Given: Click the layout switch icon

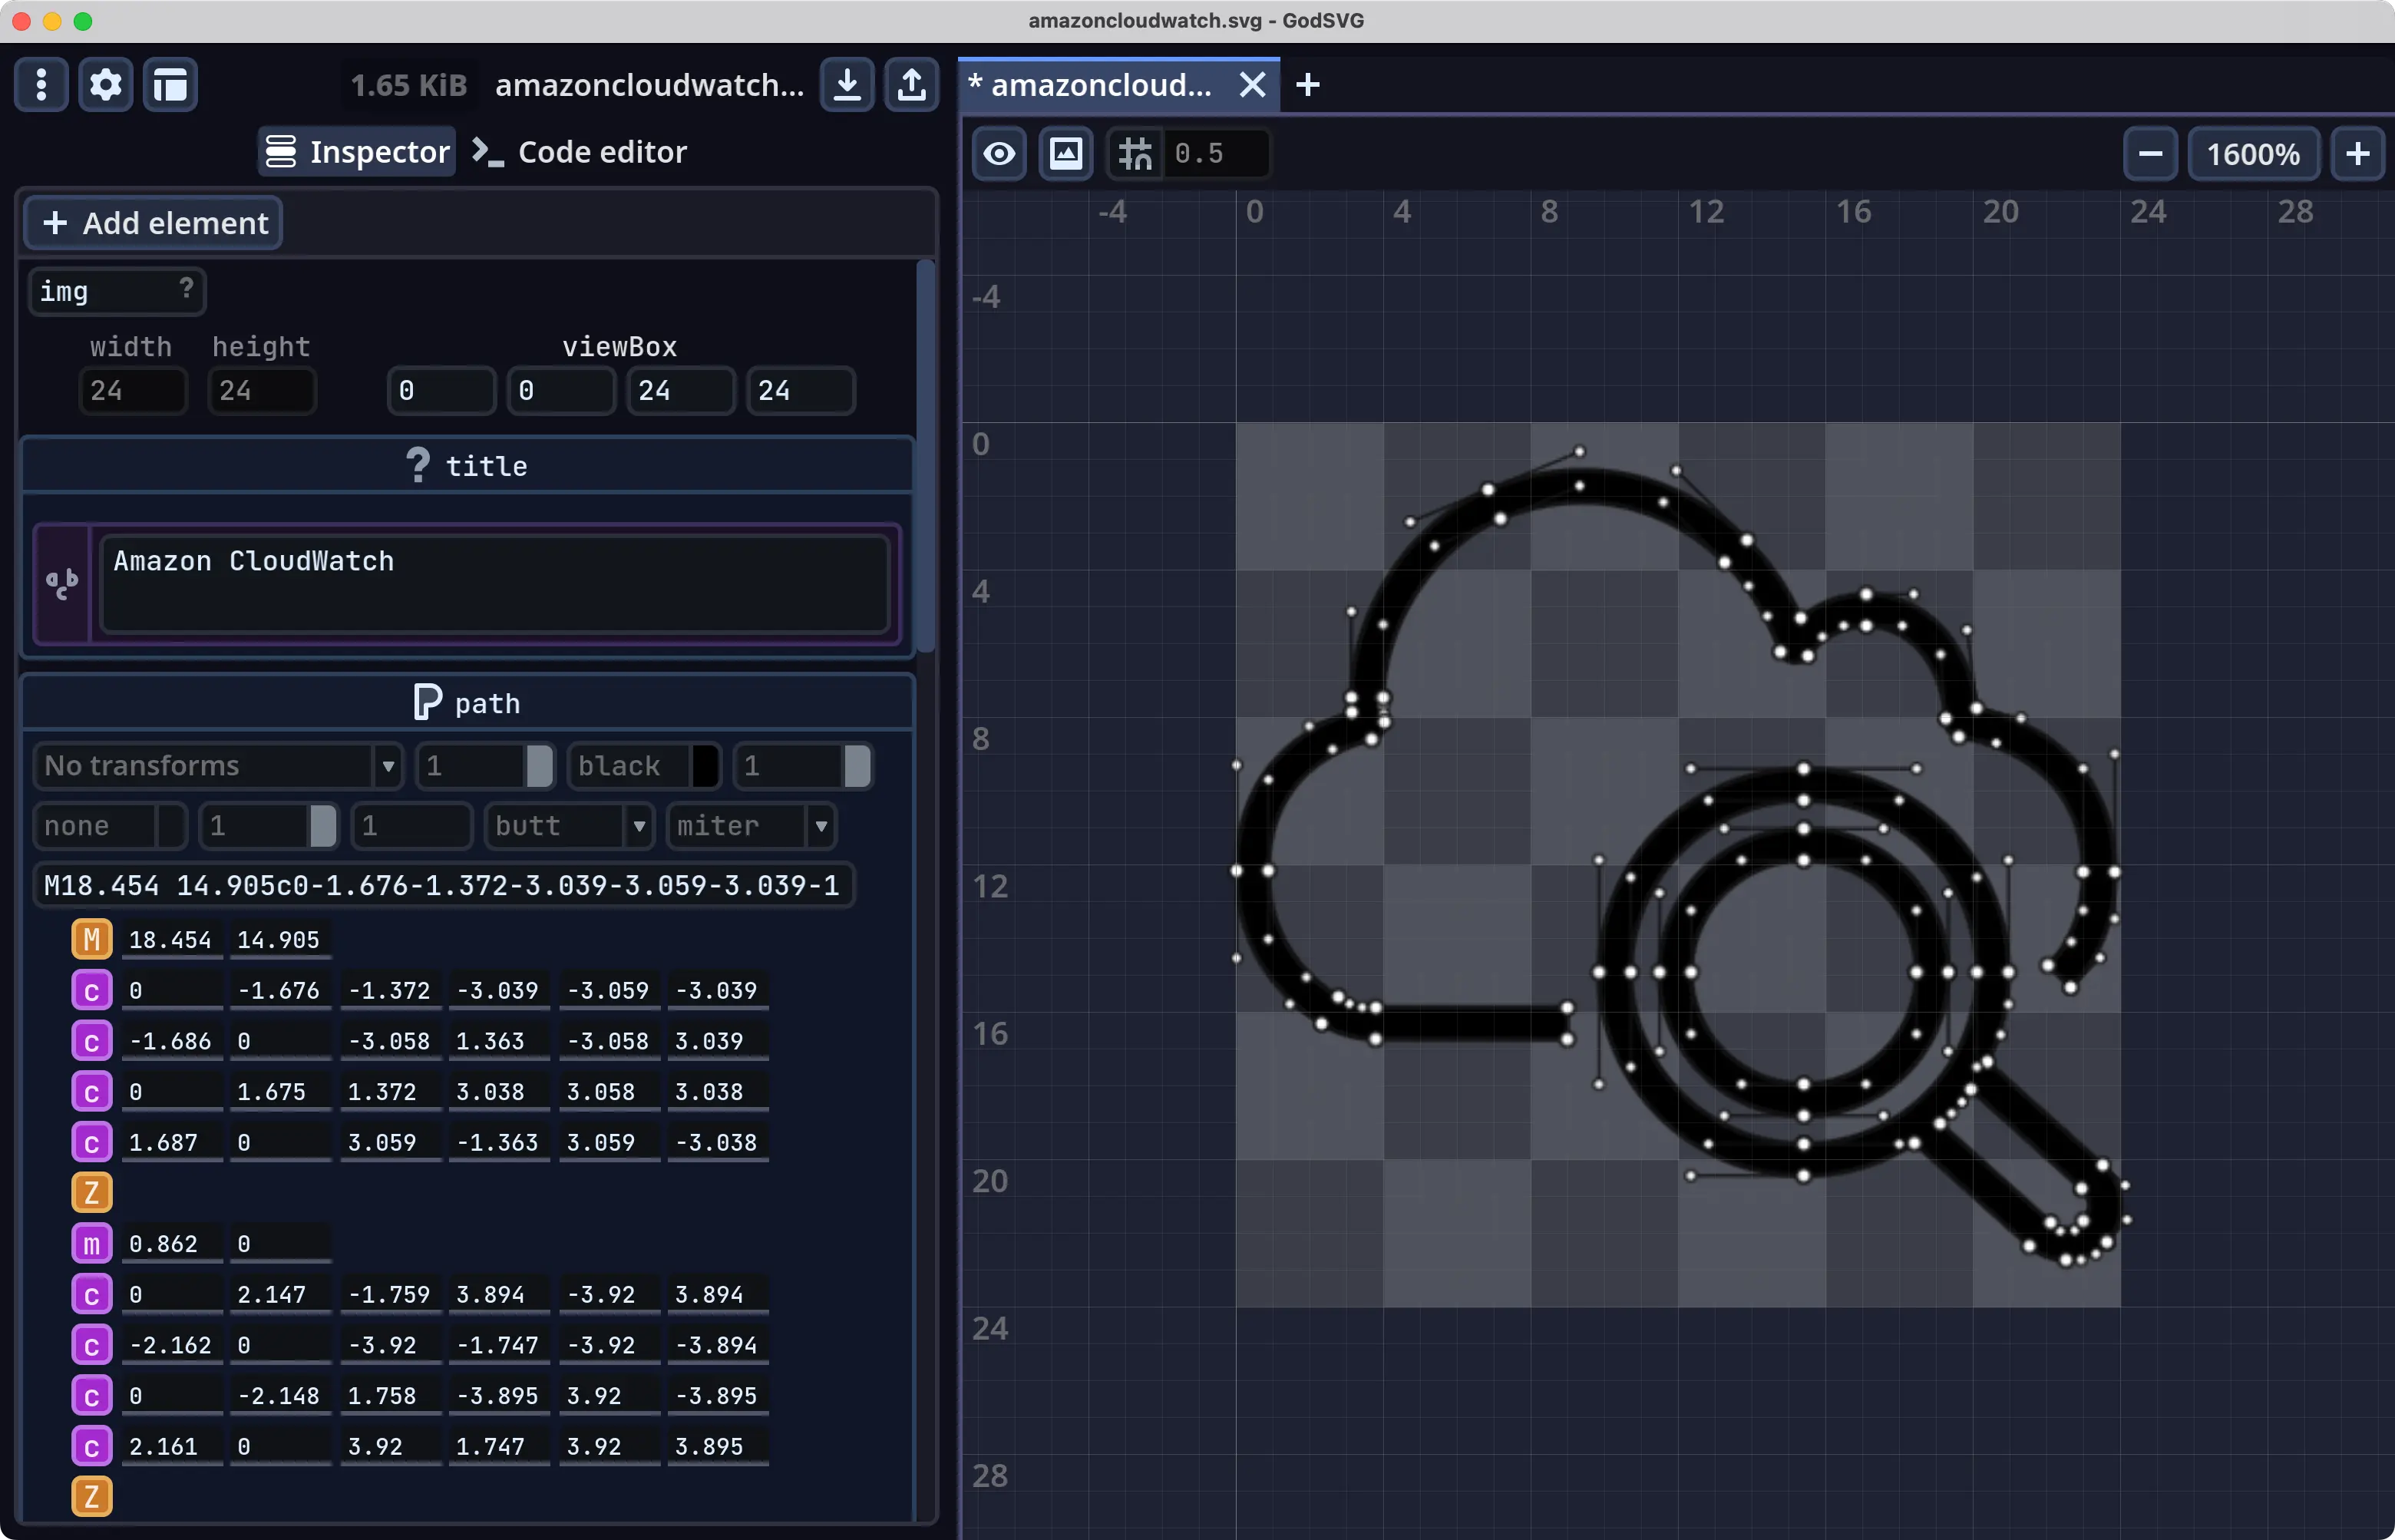Looking at the screenshot, I should click(170, 85).
